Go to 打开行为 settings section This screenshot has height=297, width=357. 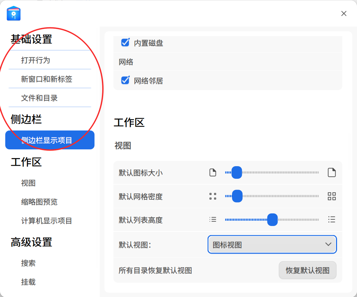50,60
